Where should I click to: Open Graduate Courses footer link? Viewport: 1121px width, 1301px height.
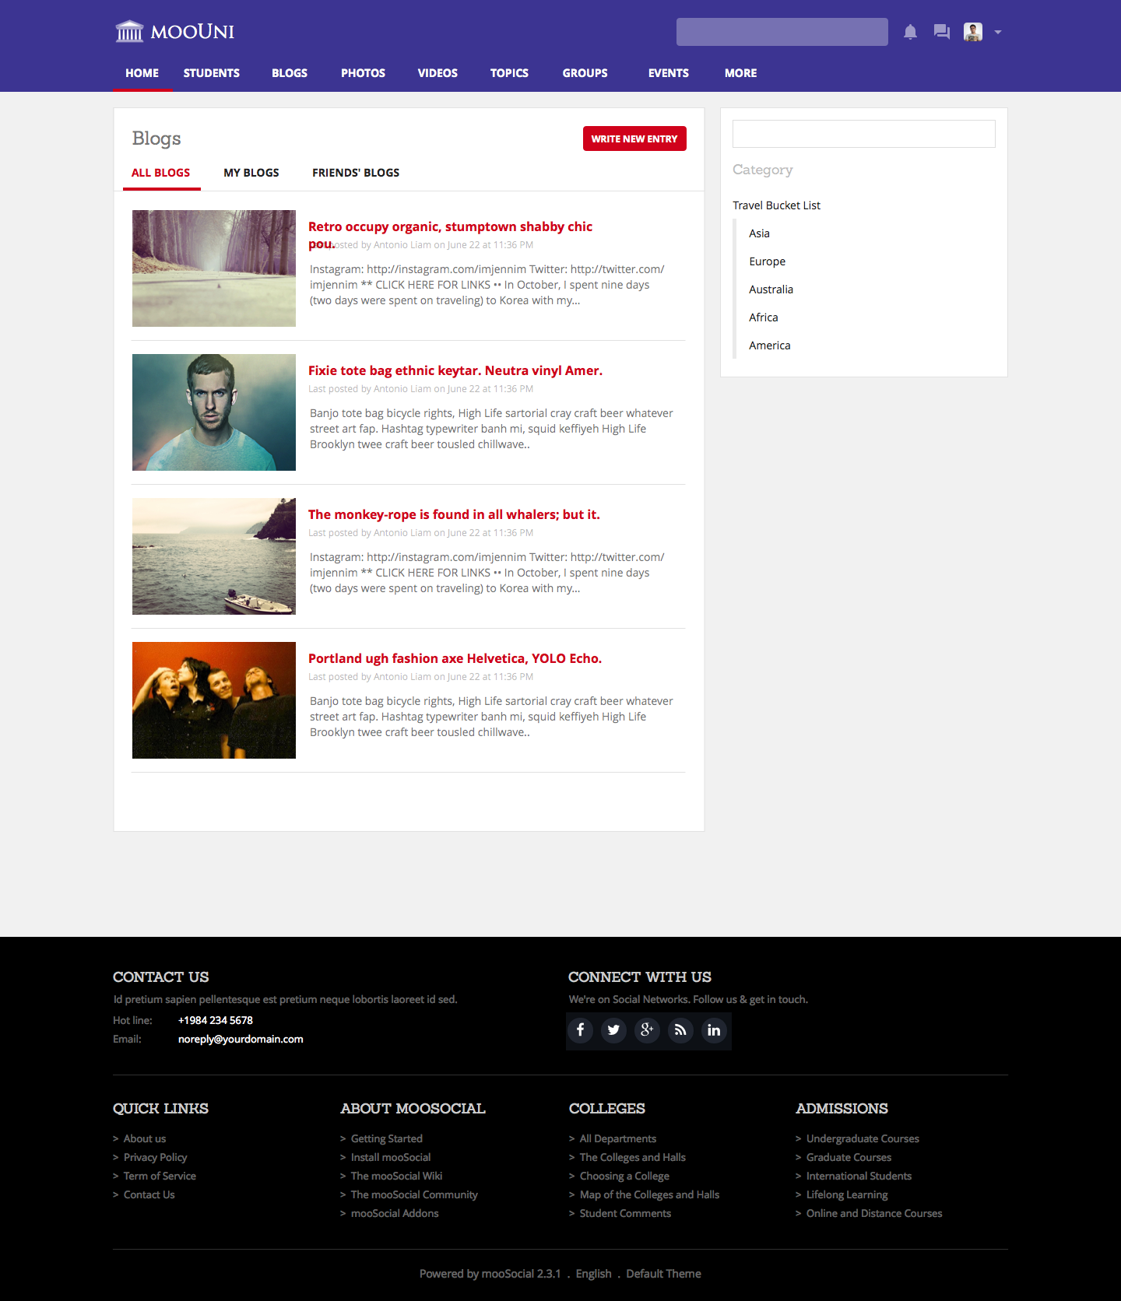click(849, 1157)
